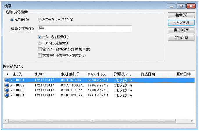The width and height of the screenshot is (199, 131).
Task: Click host identifier #G73QC3SVP...
Action: point(72,90)
